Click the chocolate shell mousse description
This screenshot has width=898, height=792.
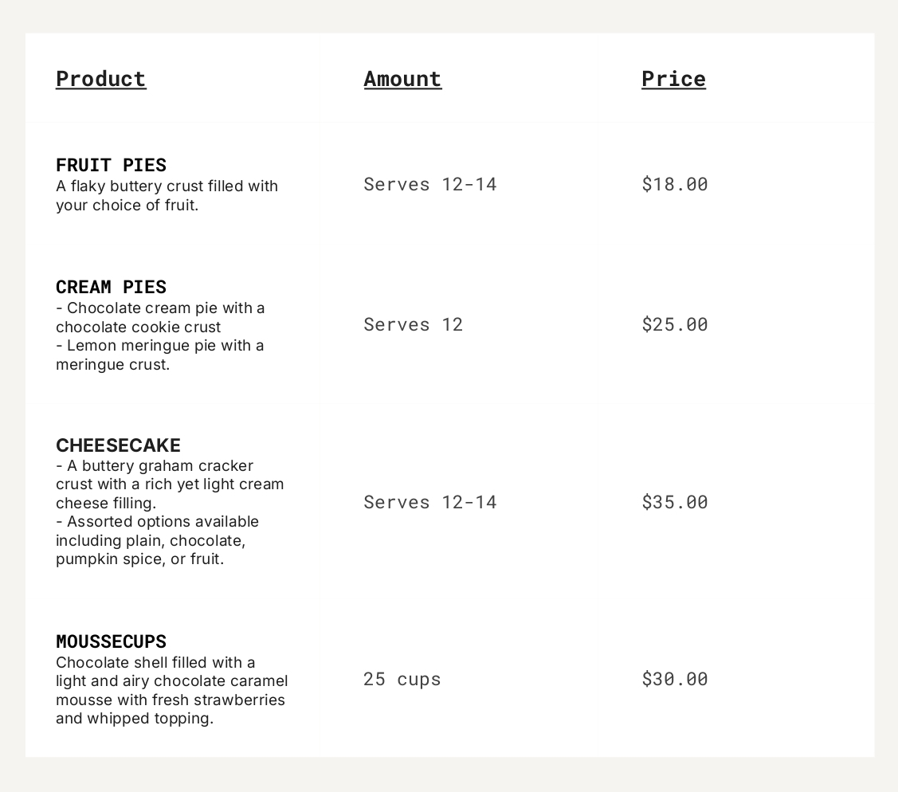(x=171, y=690)
